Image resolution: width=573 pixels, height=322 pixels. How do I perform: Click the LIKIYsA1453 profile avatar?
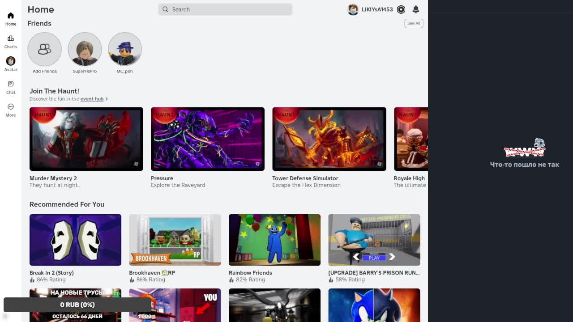pos(353,9)
